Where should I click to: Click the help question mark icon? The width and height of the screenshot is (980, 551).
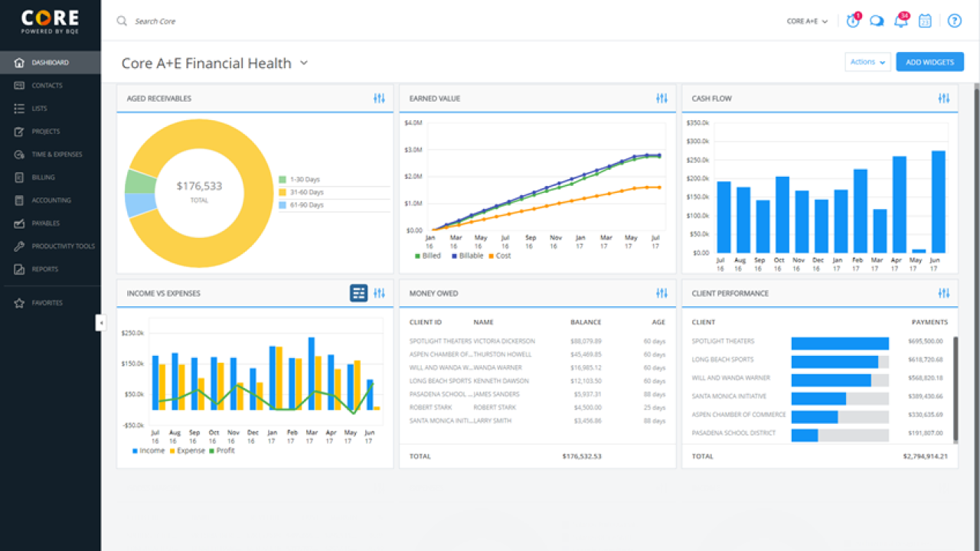[x=954, y=21]
